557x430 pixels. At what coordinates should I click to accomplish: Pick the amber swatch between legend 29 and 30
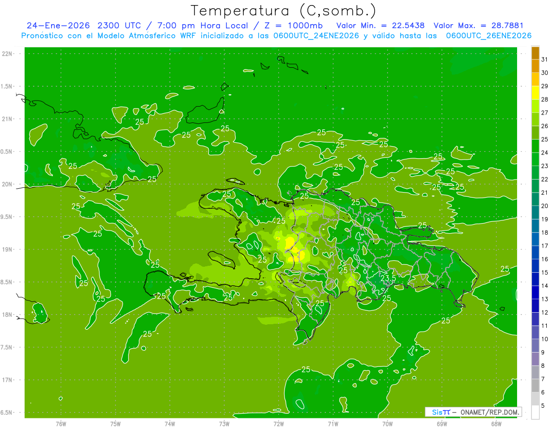pyautogui.click(x=535, y=79)
